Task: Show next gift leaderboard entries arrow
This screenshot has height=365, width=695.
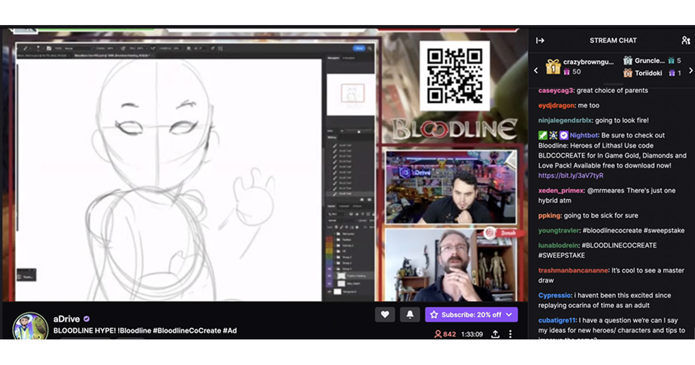Action: pyautogui.click(x=690, y=70)
